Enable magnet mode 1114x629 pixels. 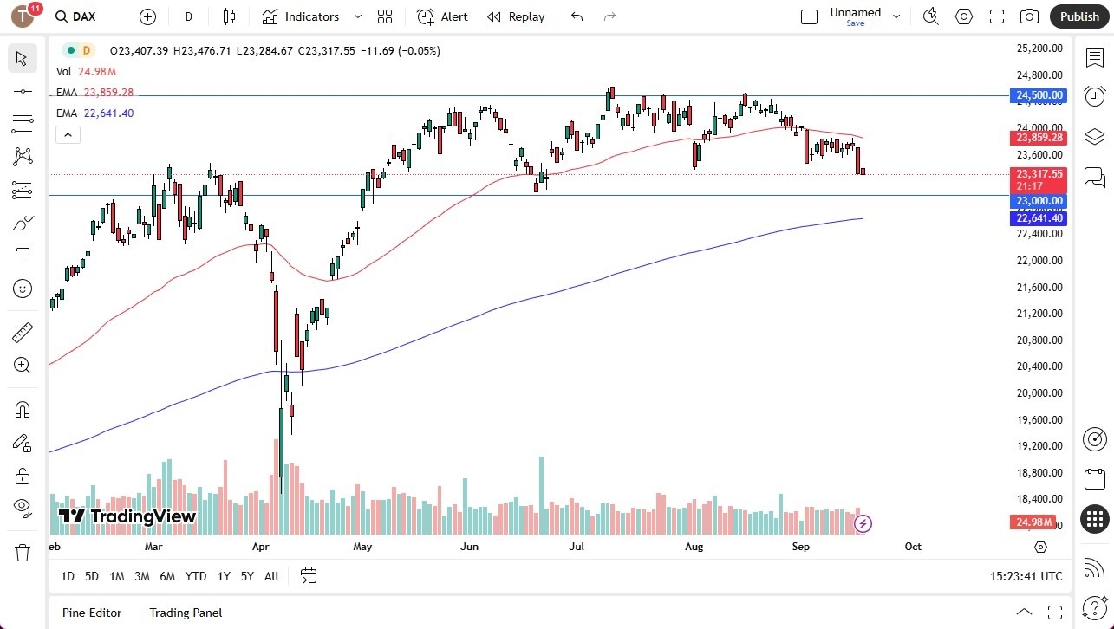[x=23, y=409]
